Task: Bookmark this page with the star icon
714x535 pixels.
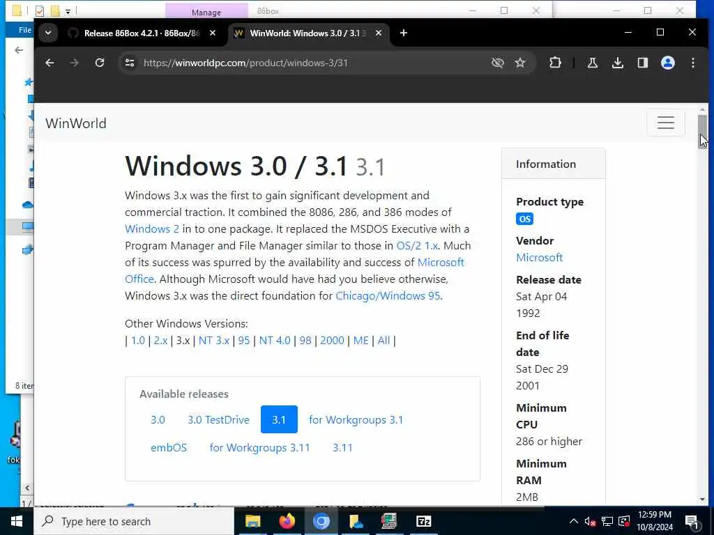Action: (520, 63)
